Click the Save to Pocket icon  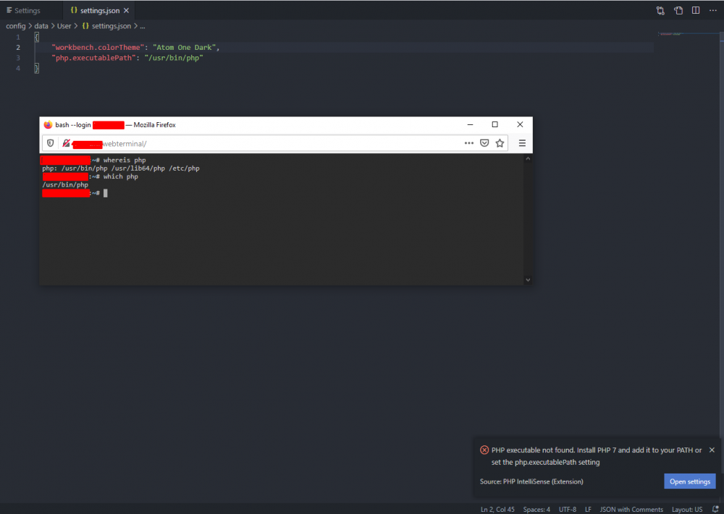(484, 143)
